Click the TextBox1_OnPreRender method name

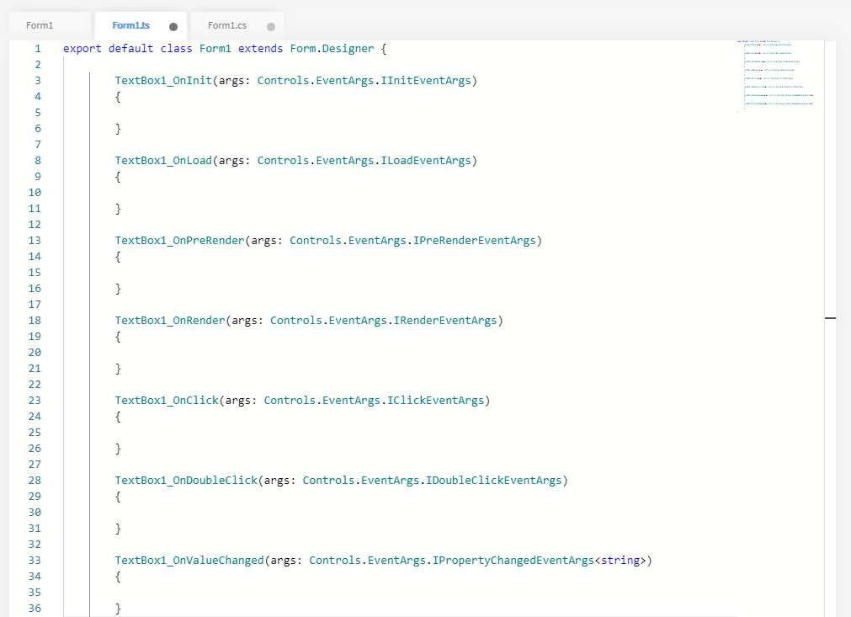click(x=179, y=241)
